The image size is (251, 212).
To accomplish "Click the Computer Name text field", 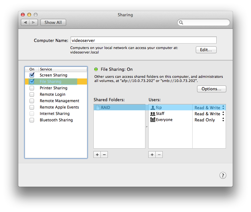I will (x=143, y=40).
